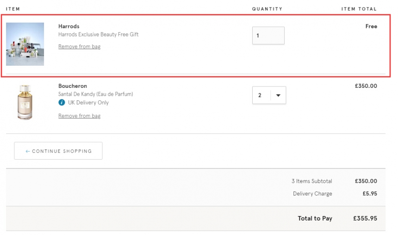Click the Item Total column header
398x235 pixels.
point(359,9)
